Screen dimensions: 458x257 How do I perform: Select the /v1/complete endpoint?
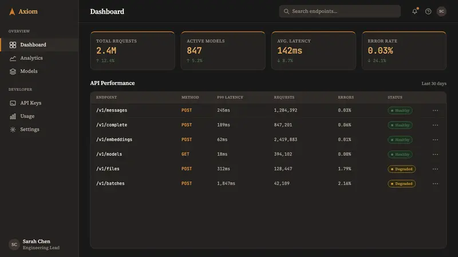[112, 125]
